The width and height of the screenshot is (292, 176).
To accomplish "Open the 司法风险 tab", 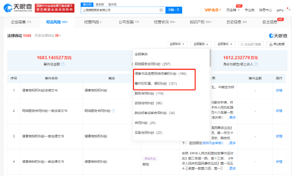I will (x=57, y=22).
